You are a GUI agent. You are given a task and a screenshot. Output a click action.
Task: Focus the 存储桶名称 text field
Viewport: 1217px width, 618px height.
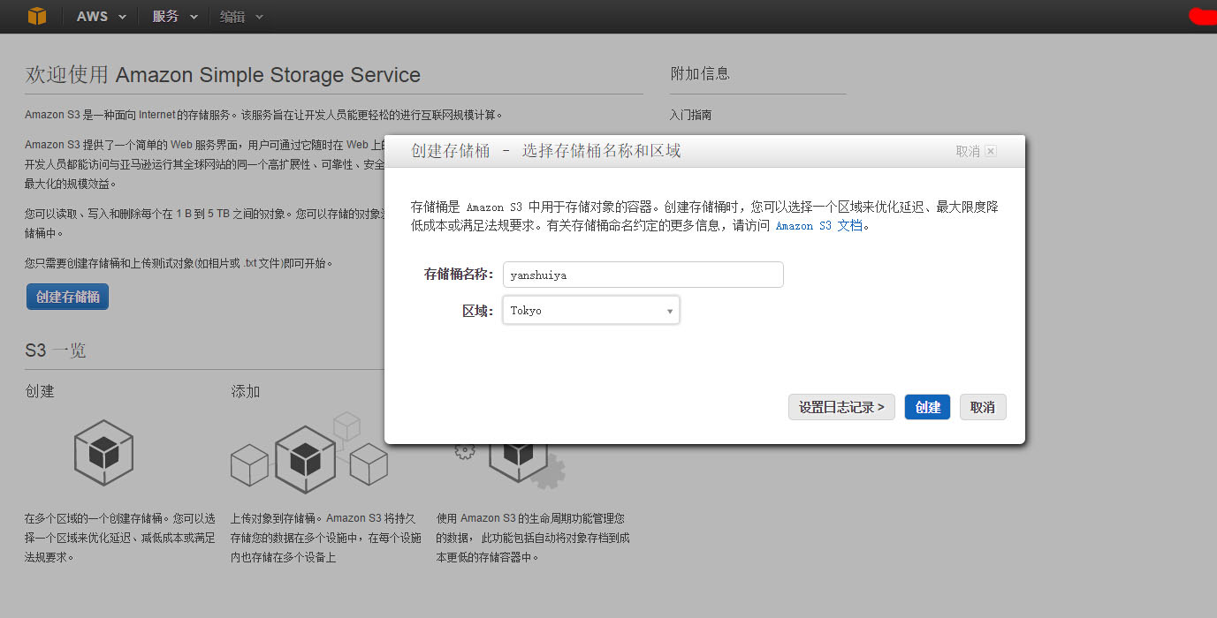[x=643, y=275]
